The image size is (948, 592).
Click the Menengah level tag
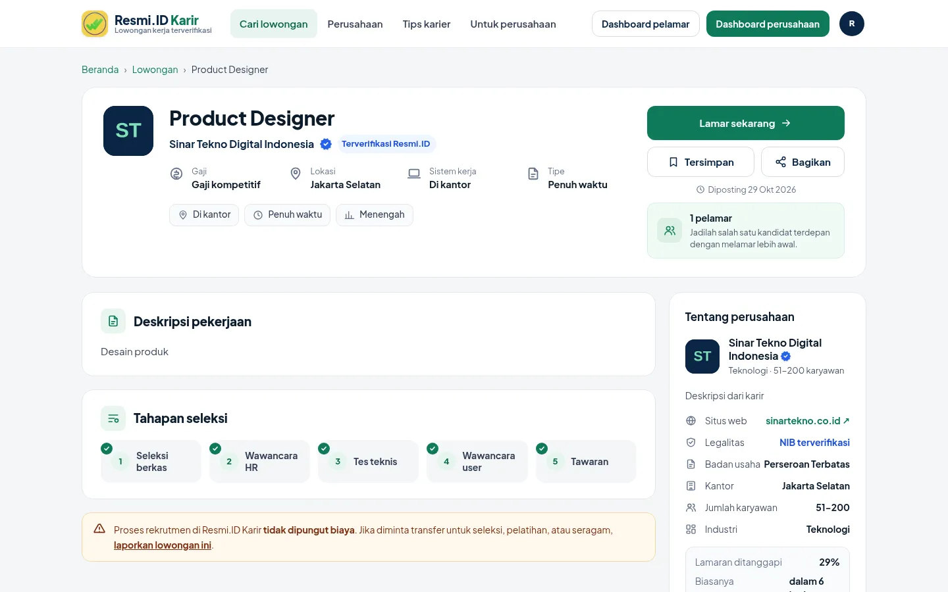(x=375, y=215)
